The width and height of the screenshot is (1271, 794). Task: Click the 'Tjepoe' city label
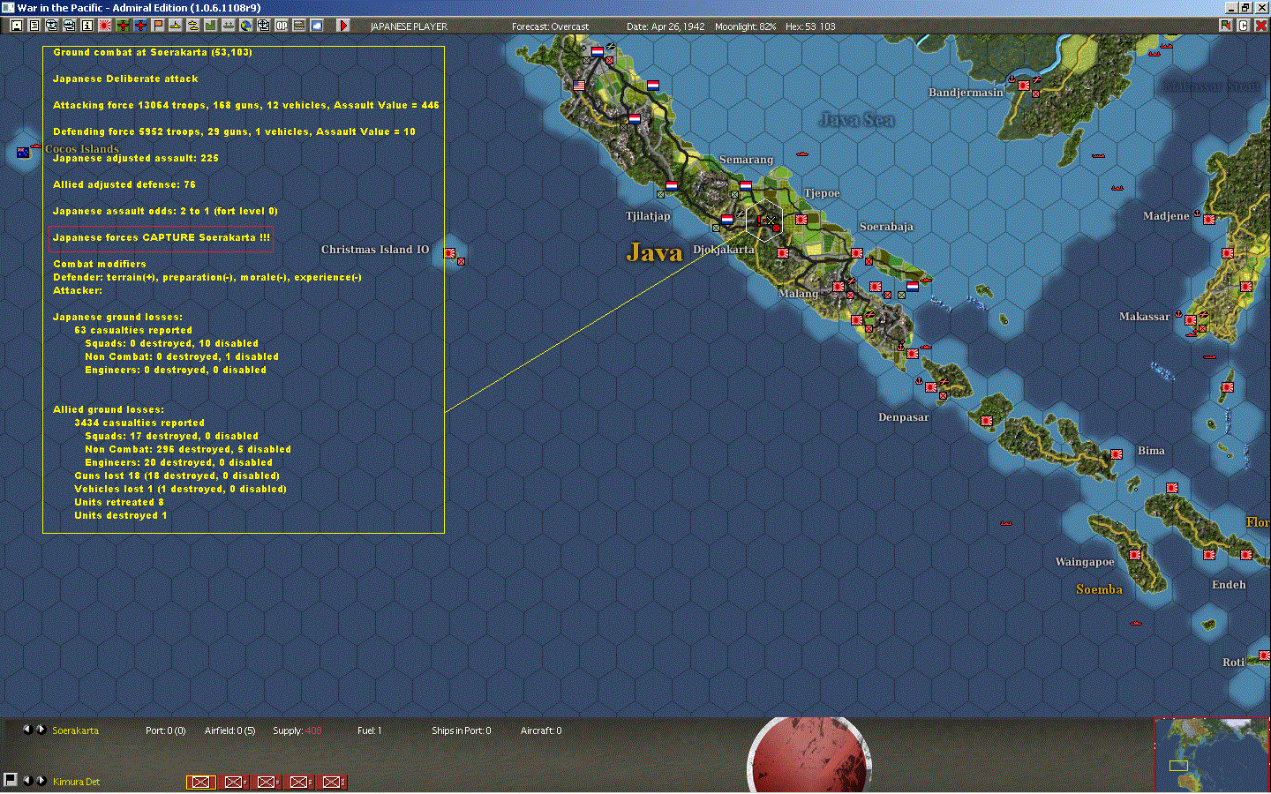coord(822,193)
